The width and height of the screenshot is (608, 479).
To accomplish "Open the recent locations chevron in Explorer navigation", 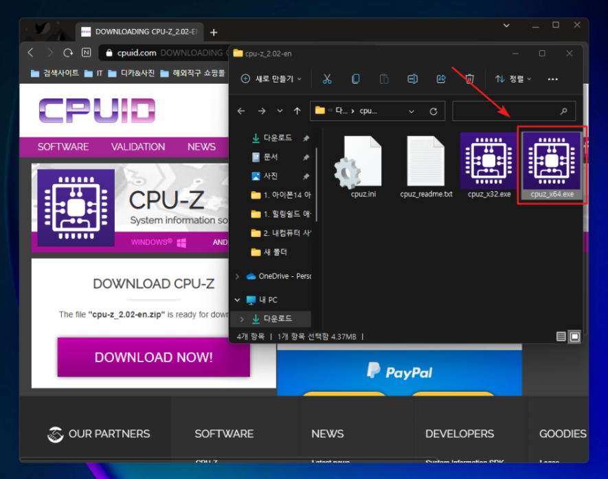I will 280,111.
